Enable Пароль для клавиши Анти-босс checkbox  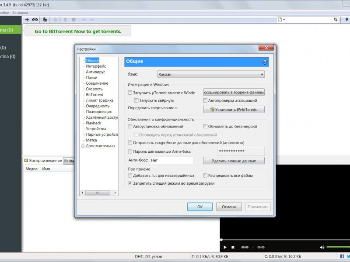tap(130, 151)
